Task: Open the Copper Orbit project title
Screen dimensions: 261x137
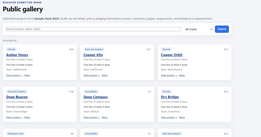Action: tap(171, 55)
